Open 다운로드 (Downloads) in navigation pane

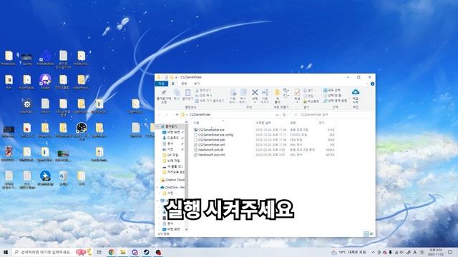[x=173, y=138]
